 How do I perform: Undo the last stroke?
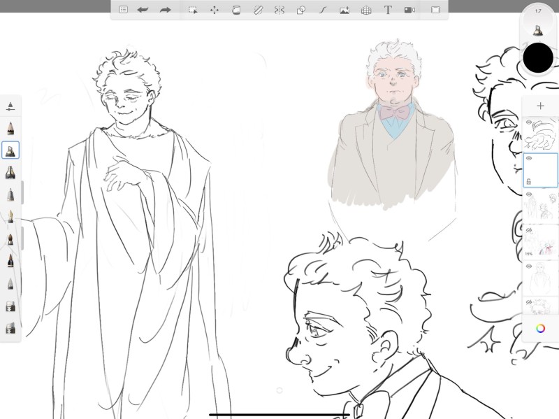(x=143, y=10)
